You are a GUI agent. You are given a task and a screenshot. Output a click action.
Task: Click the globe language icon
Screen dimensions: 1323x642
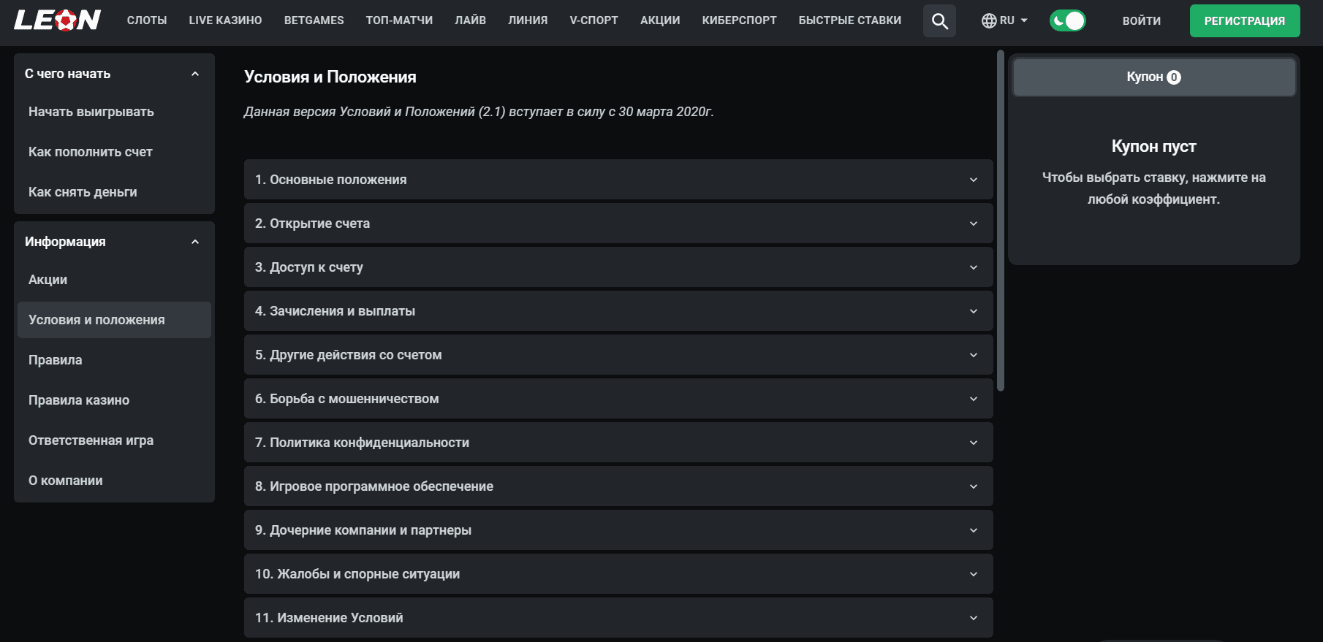point(989,20)
